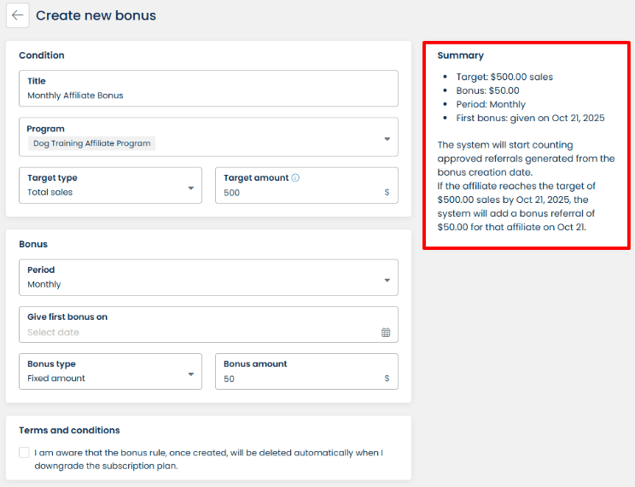Click the First bonus summary line
Viewport: 635px width, 487px height.
[530, 118]
